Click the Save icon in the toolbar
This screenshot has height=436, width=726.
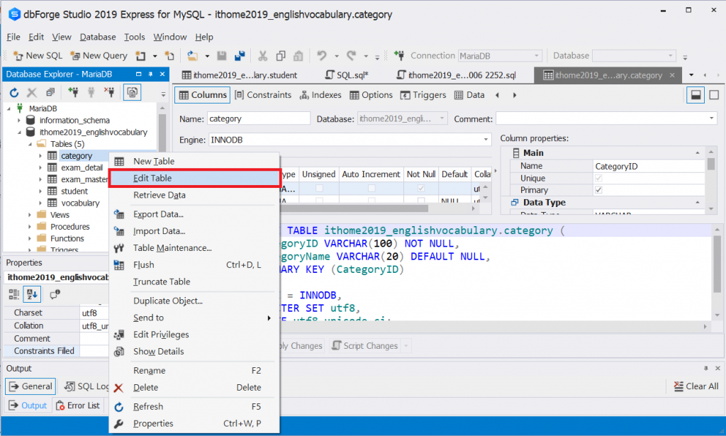click(222, 56)
